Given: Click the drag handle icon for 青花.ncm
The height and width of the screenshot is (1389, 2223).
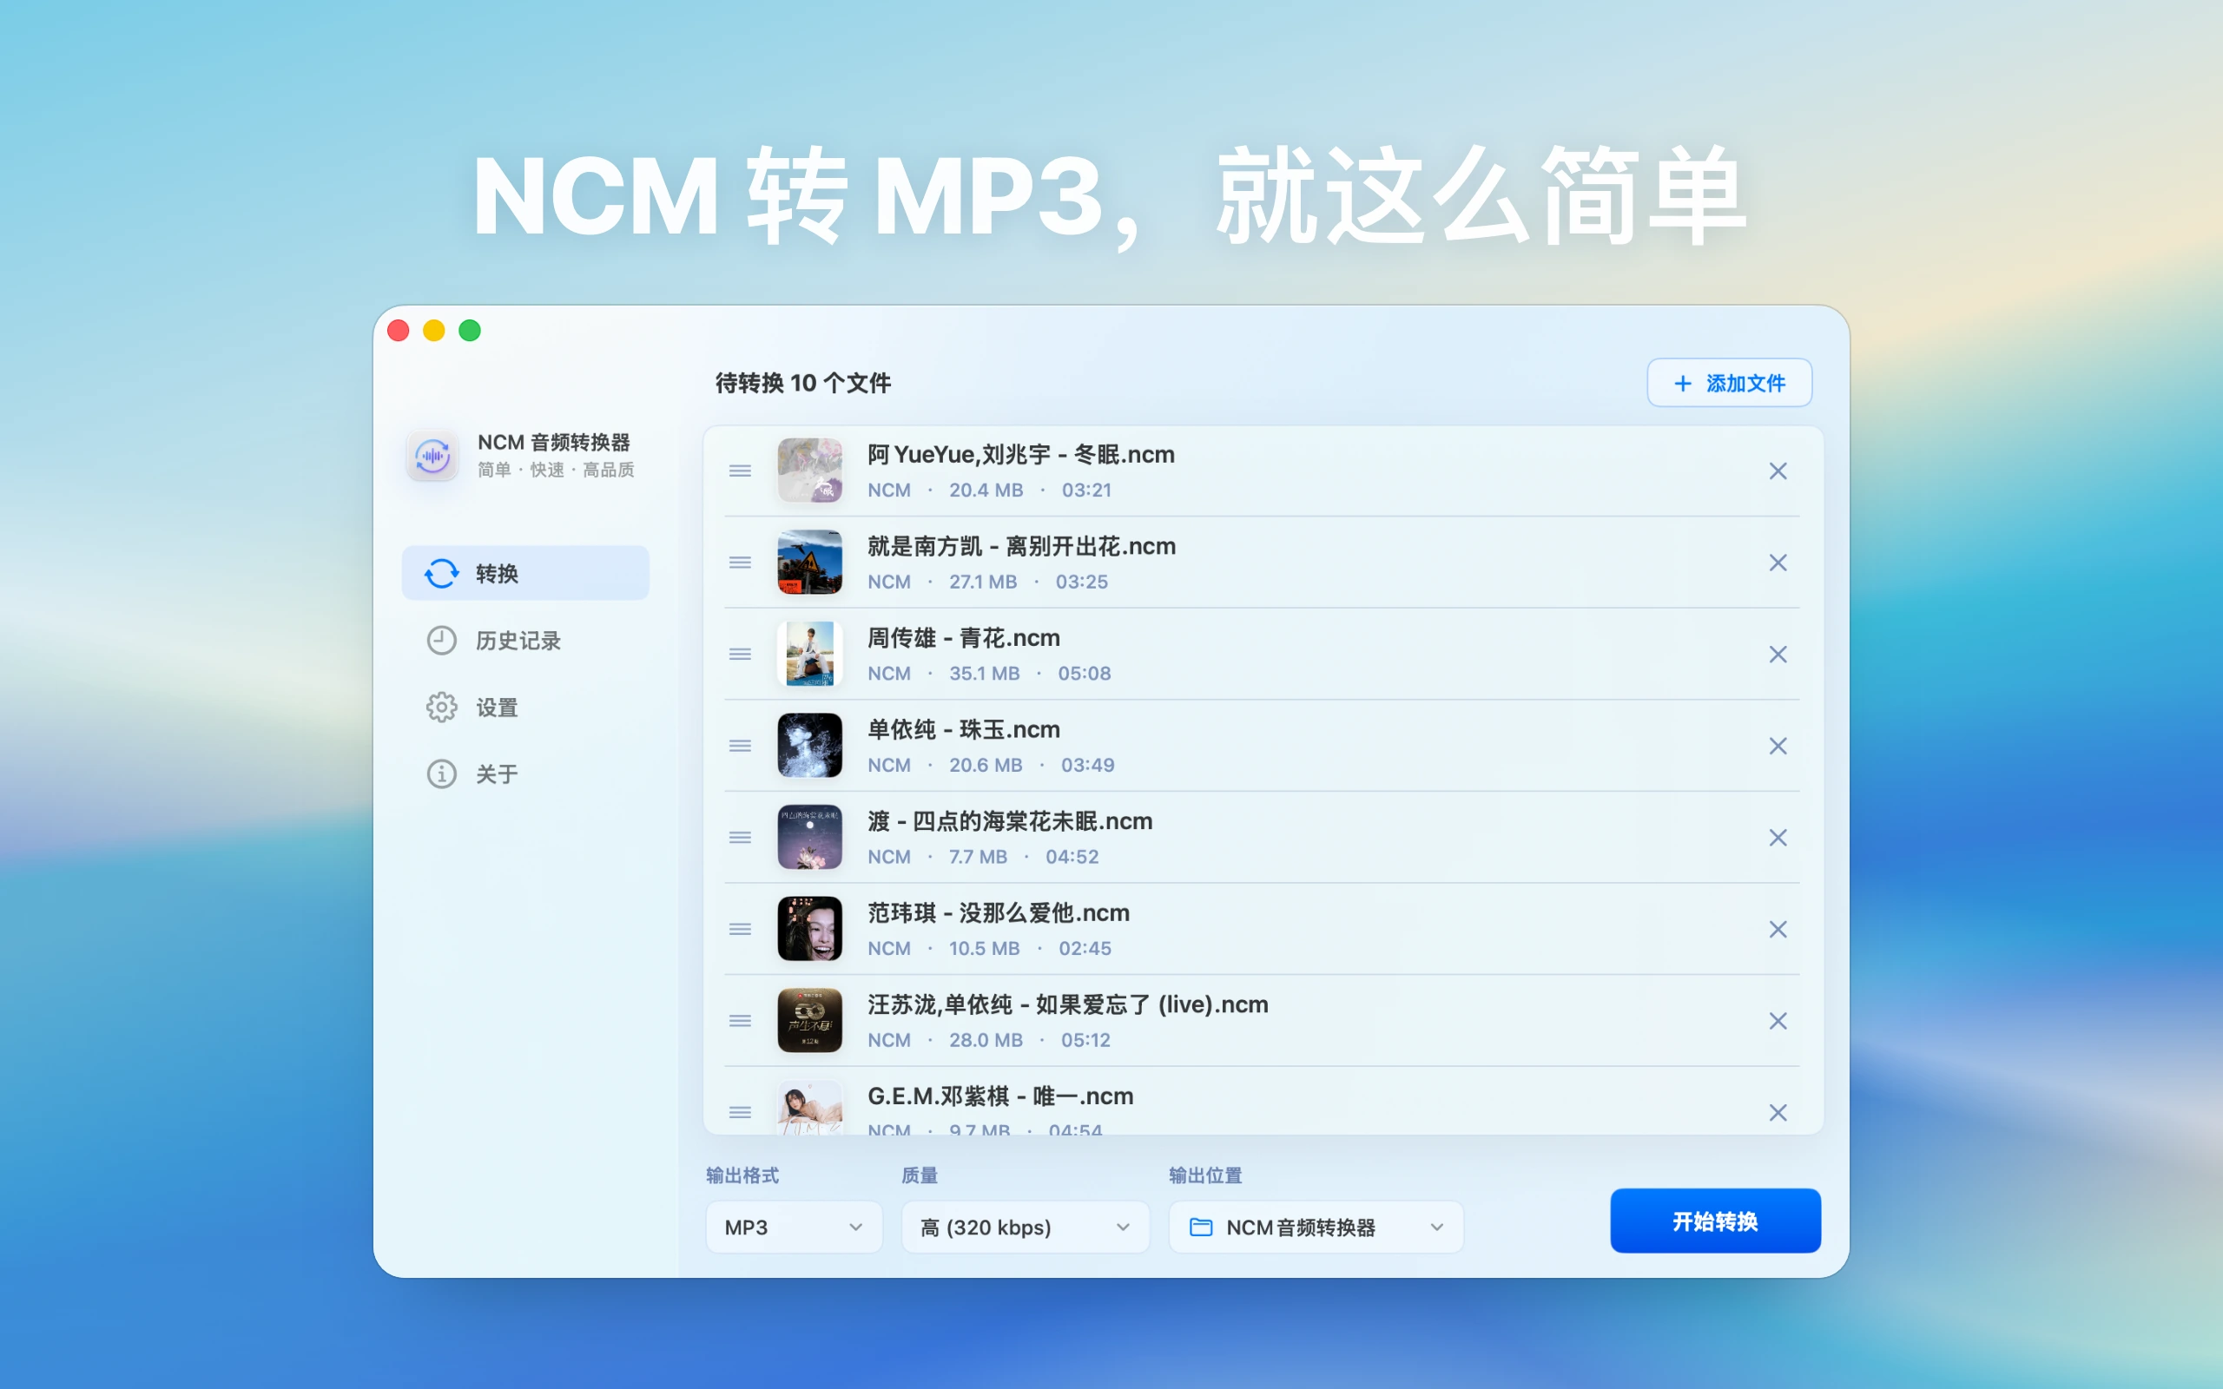Looking at the screenshot, I should [741, 654].
